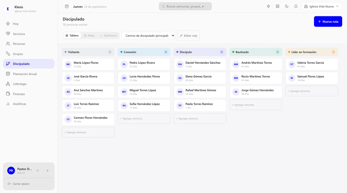The height and width of the screenshot is (193, 347).
Task: Open Camino de discipulado route dropdown
Action: pos(148,36)
